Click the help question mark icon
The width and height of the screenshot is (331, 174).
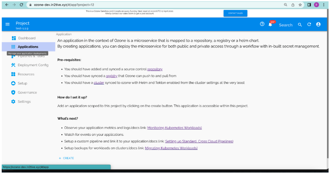click(x=262, y=24)
